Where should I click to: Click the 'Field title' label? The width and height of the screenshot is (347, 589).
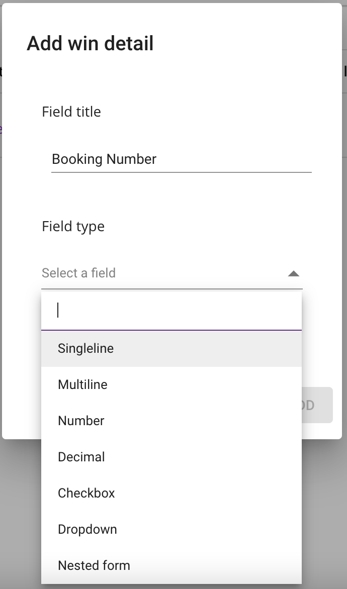71,112
